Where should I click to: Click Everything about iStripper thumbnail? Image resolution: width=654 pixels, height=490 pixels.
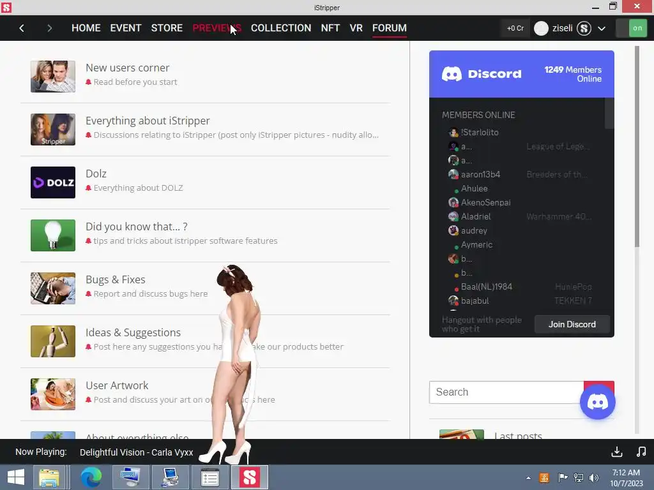click(53, 130)
